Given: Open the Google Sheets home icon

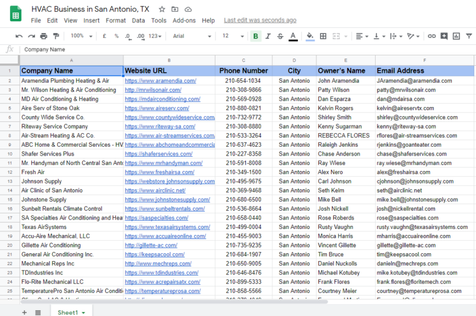Looking at the screenshot, I should point(16,14).
